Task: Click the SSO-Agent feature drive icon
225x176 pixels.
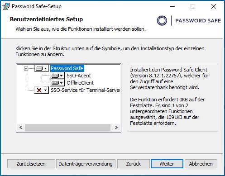Action: 55,76
